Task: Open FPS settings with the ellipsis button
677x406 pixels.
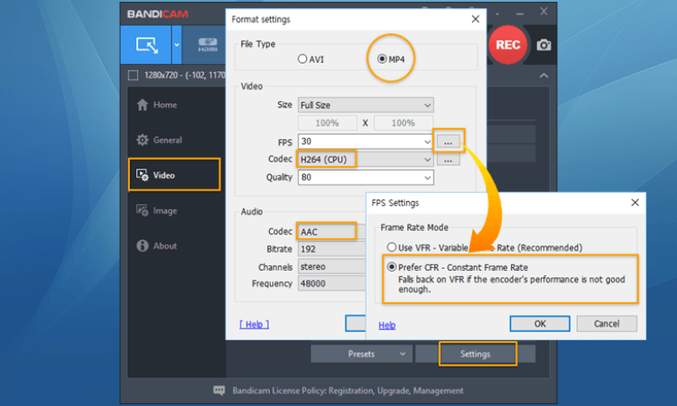Action: 448,141
